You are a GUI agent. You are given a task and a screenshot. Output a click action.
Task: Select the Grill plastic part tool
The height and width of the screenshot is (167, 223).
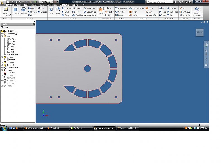pos(162,8)
